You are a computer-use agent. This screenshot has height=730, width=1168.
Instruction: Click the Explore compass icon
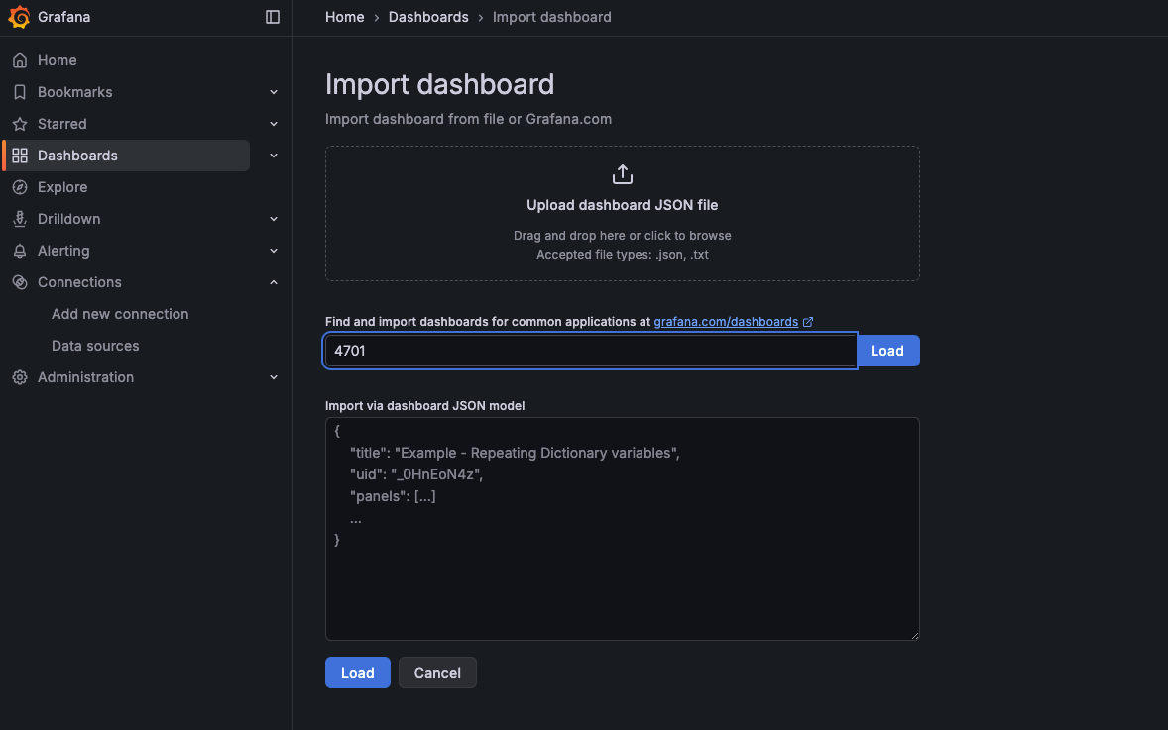coord(20,187)
